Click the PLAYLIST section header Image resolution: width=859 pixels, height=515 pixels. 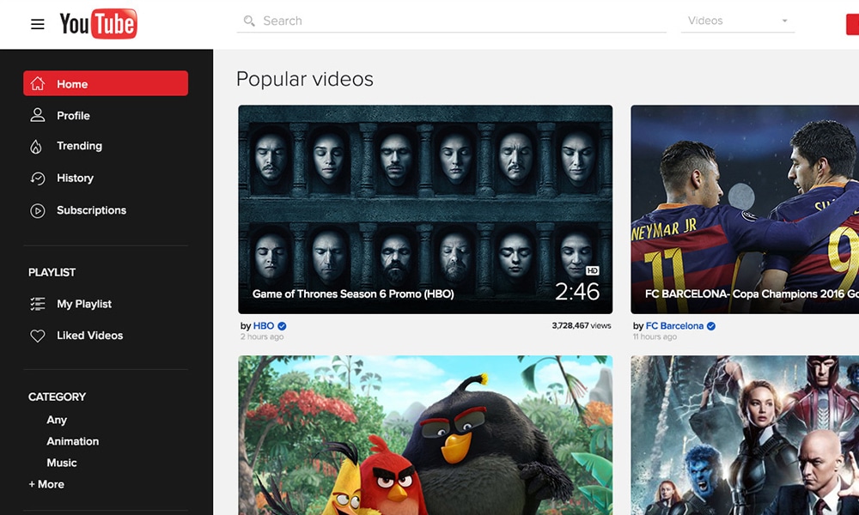pyautogui.click(x=52, y=272)
